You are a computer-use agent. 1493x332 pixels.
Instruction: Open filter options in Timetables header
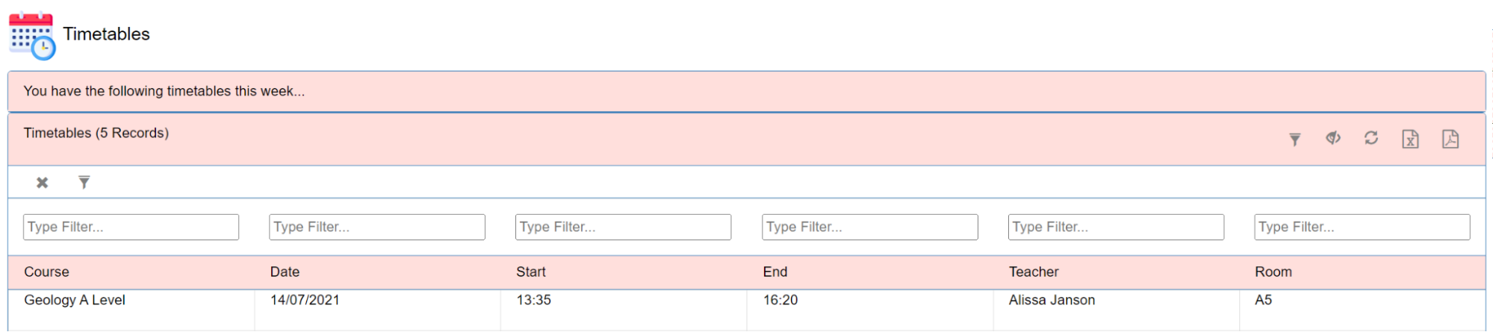(1295, 140)
